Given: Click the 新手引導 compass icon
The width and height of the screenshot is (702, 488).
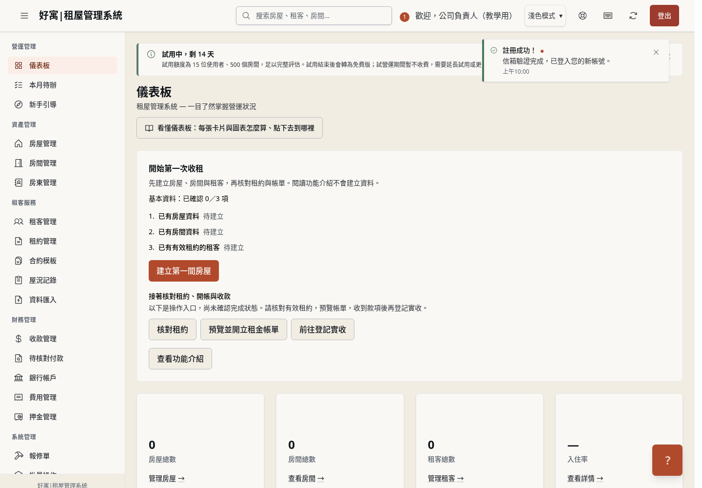Looking at the screenshot, I should [x=19, y=104].
